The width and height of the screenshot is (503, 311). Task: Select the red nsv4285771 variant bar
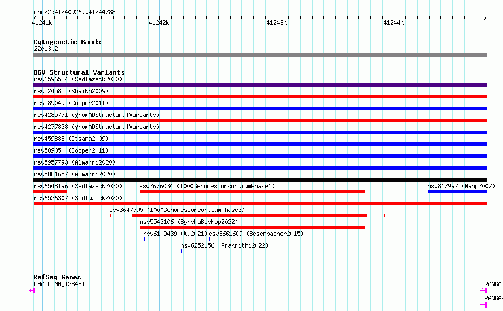point(260,120)
